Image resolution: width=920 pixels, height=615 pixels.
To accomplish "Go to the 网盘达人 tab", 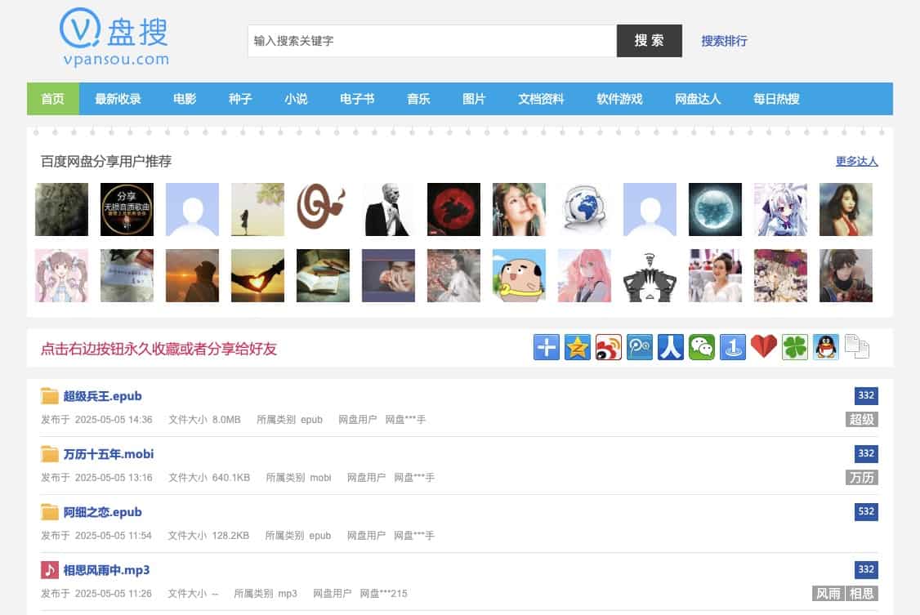I will tap(698, 99).
